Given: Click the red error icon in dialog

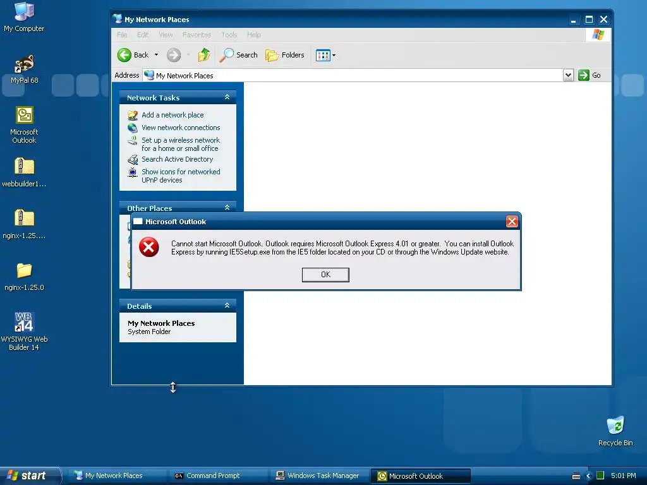Looking at the screenshot, I should pyautogui.click(x=149, y=247).
